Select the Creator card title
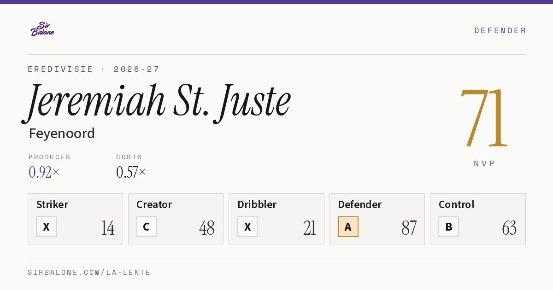553x290 pixels. [x=154, y=204]
